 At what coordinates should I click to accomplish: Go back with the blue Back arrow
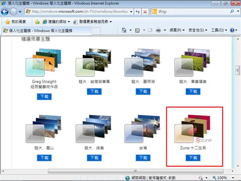[4, 12]
